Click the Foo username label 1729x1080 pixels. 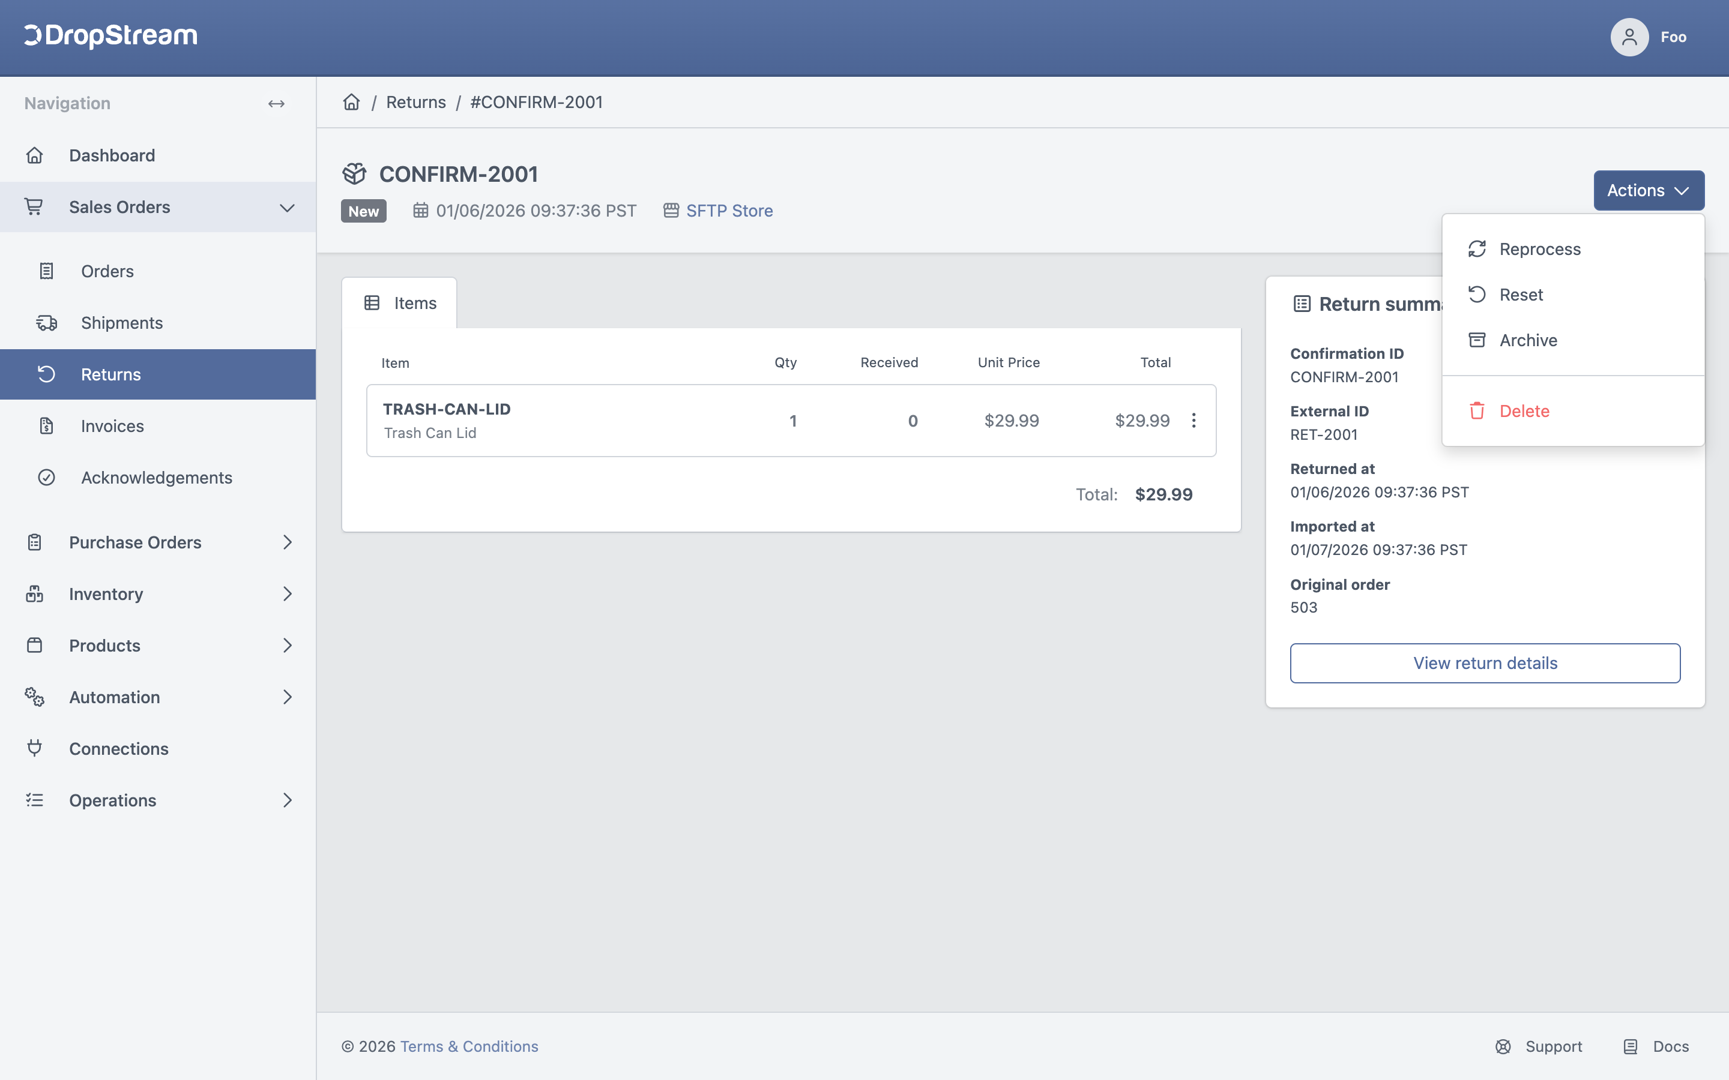click(x=1673, y=37)
